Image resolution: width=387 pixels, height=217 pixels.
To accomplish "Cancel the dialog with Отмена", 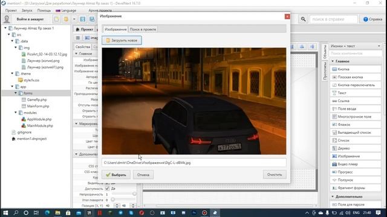I will (143, 175).
